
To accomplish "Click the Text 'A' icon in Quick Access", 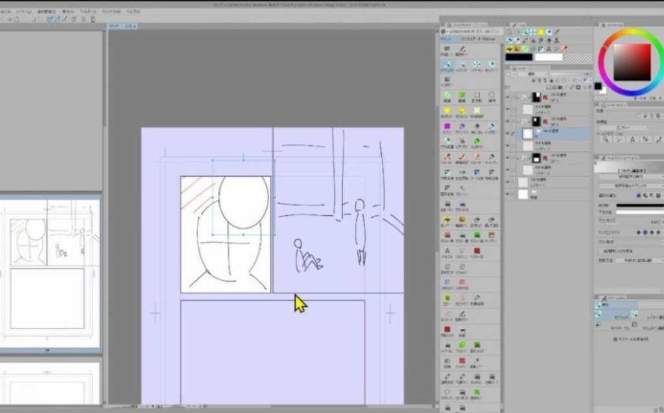I will (x=447, y=251).
